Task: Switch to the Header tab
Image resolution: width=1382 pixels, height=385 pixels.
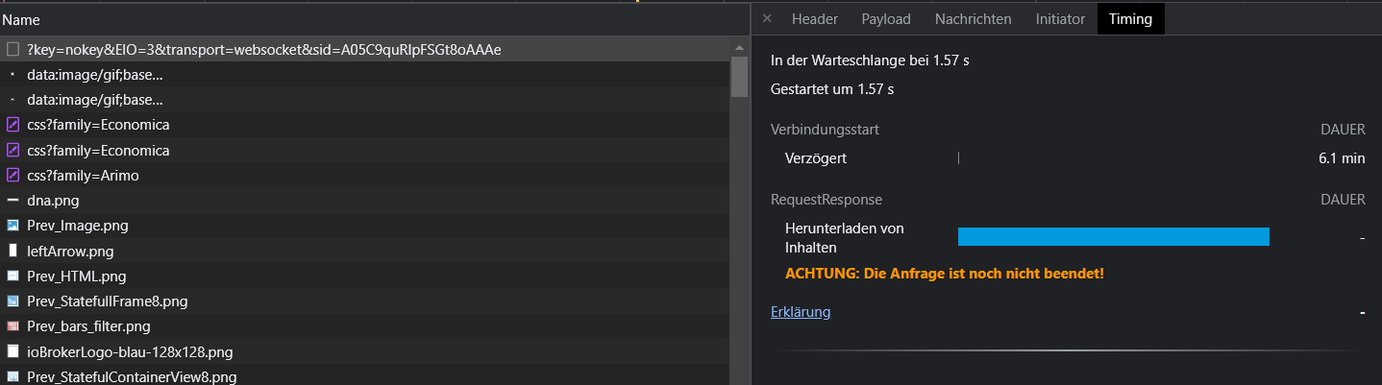Action: pos(815,18)
